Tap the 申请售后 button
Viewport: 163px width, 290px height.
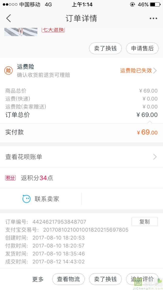(142, 48)
